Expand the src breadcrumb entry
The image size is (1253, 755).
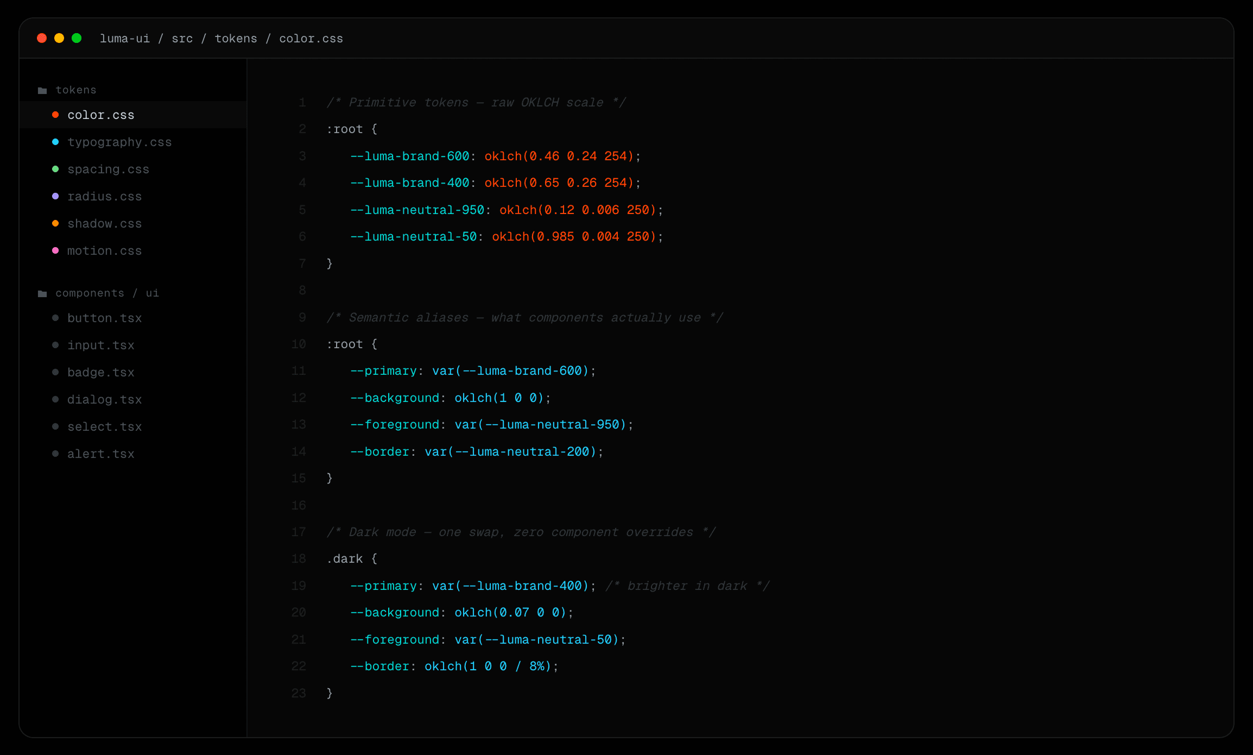coord(182,38)
